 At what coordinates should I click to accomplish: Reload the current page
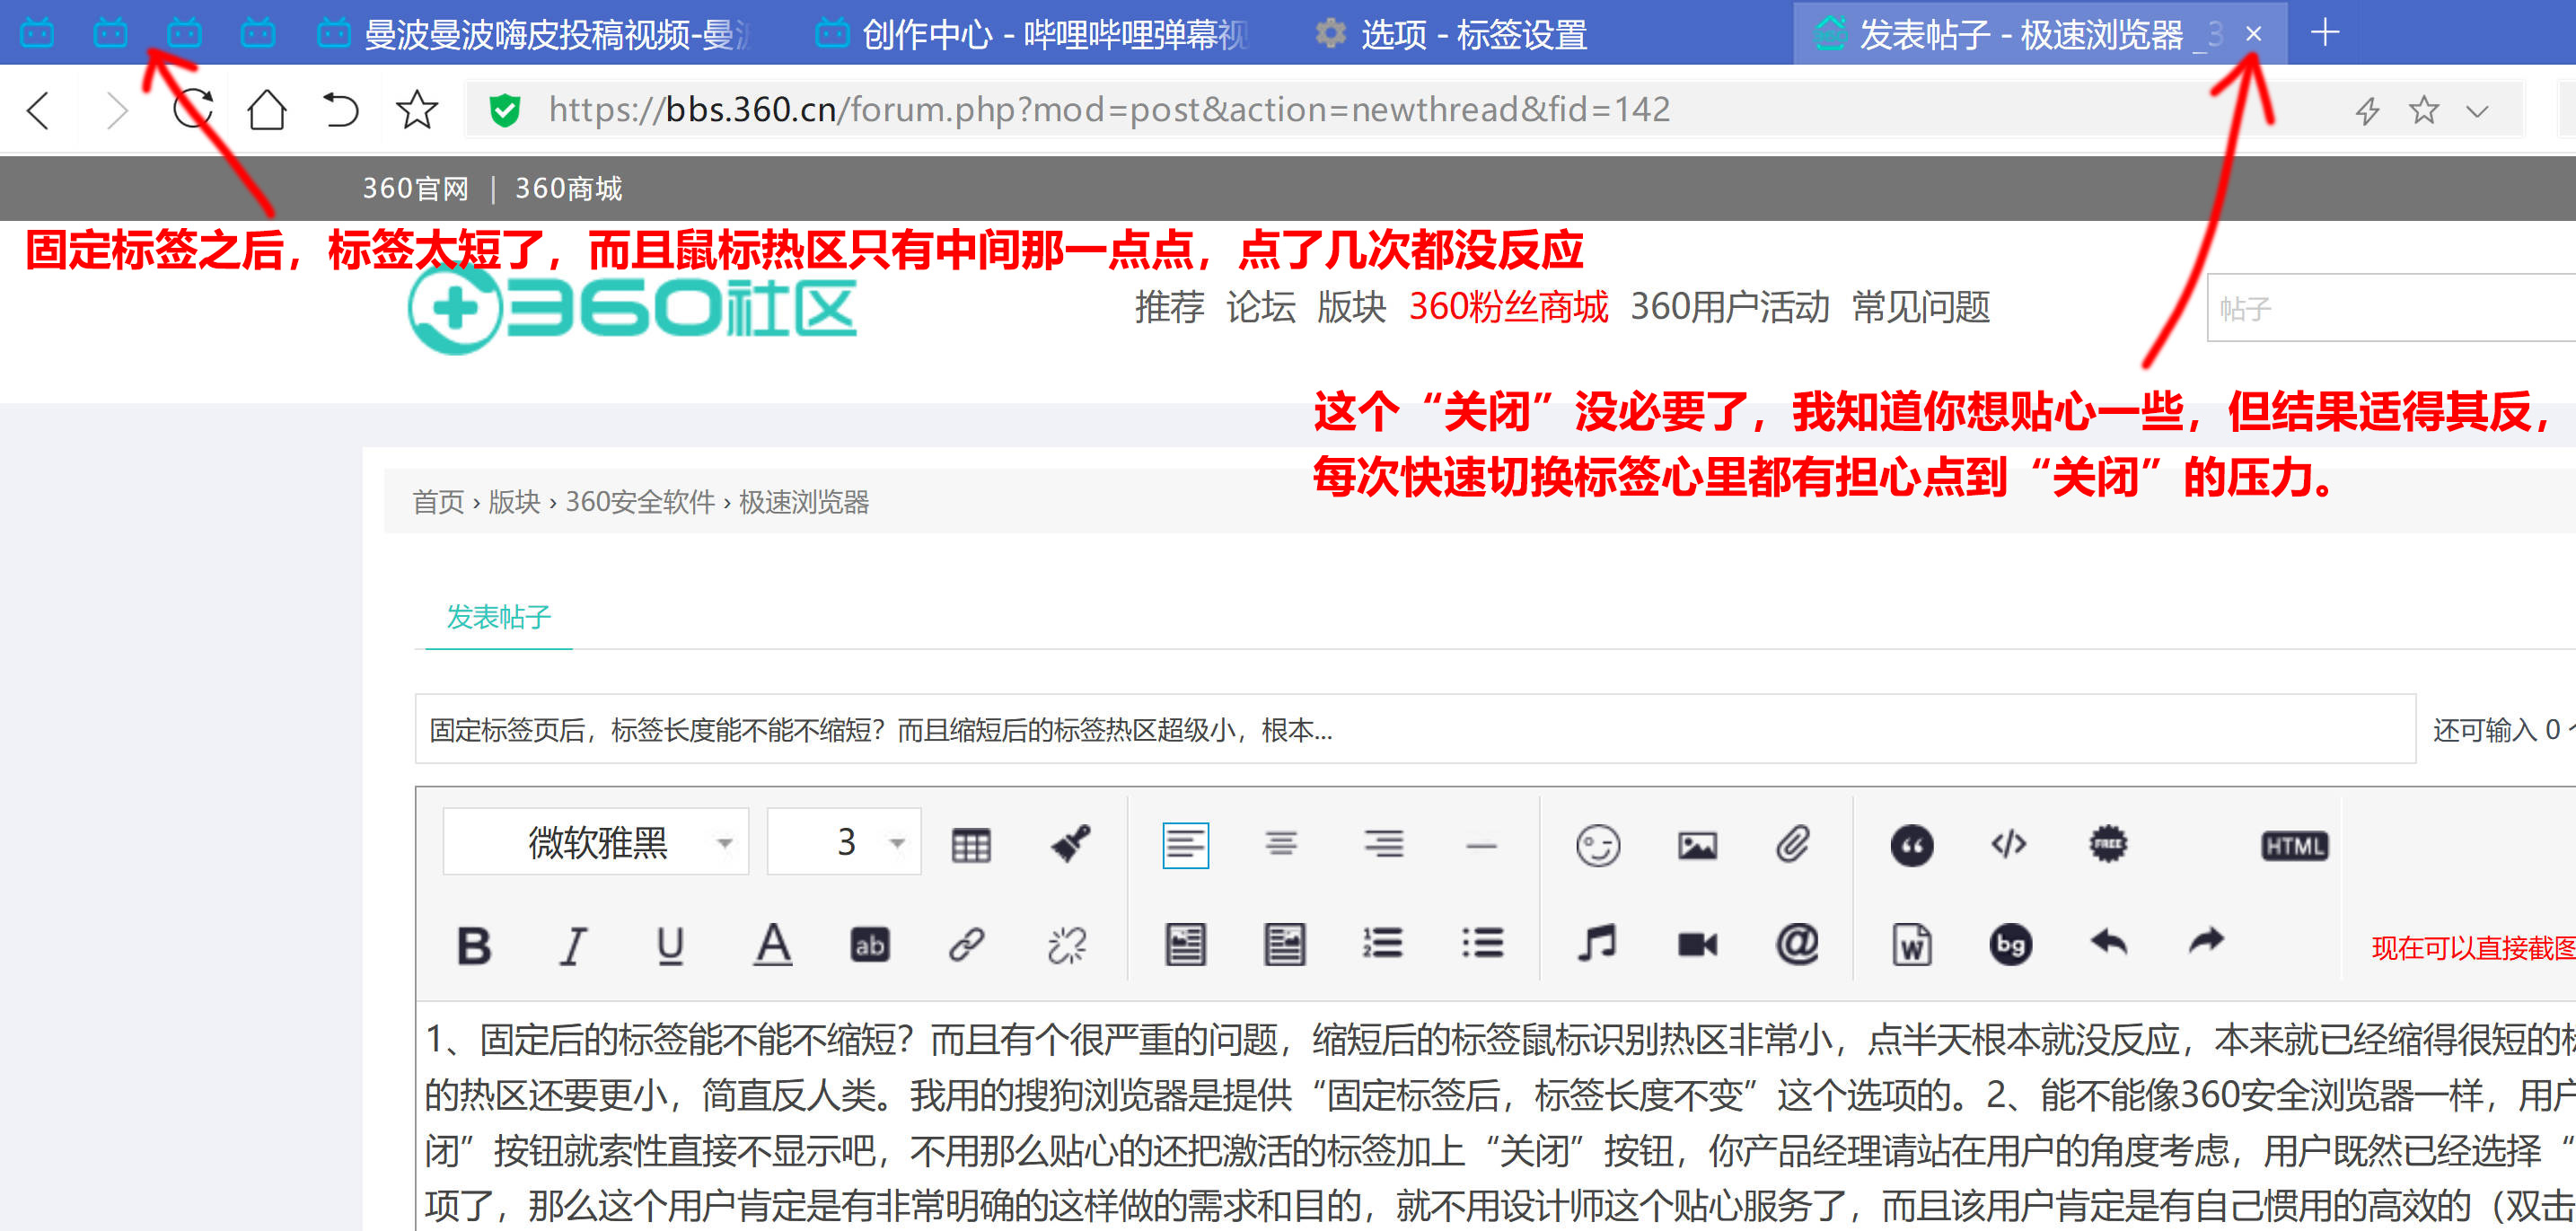[x=192, y=109]
